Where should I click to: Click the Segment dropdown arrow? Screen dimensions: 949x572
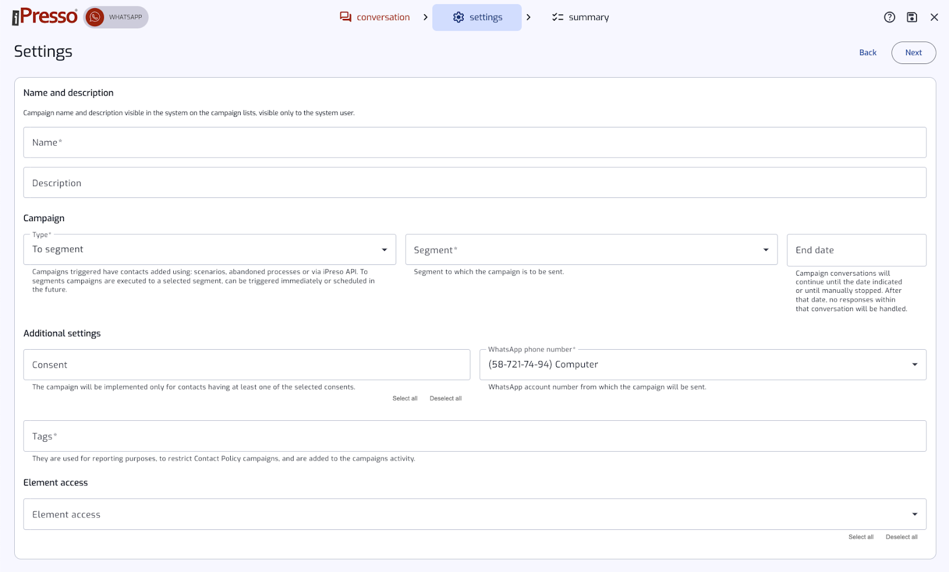pos(766,250)
